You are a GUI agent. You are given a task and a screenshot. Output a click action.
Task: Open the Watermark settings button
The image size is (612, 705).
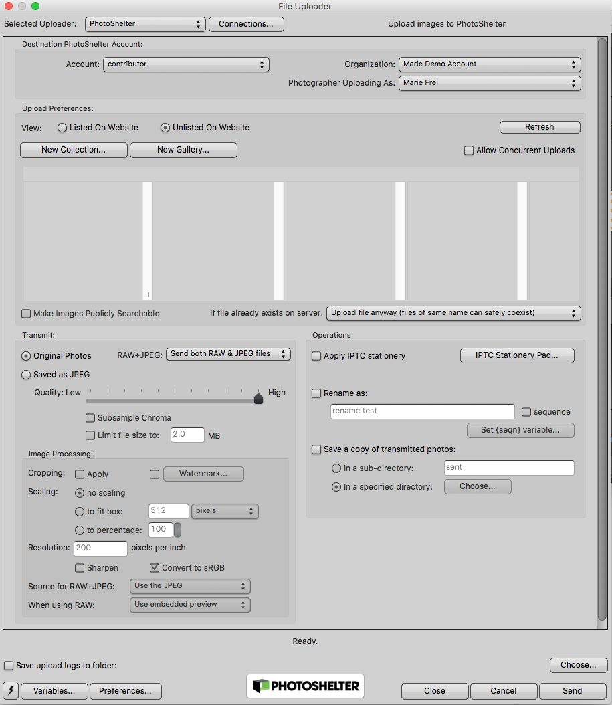203,474
